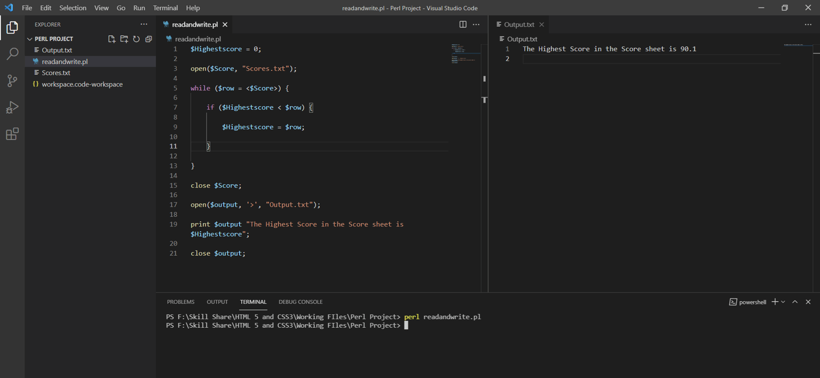The width and height of the screenshot is (820, 378).
Task: Open the Go menu
Action: click(x=121, y=8)
